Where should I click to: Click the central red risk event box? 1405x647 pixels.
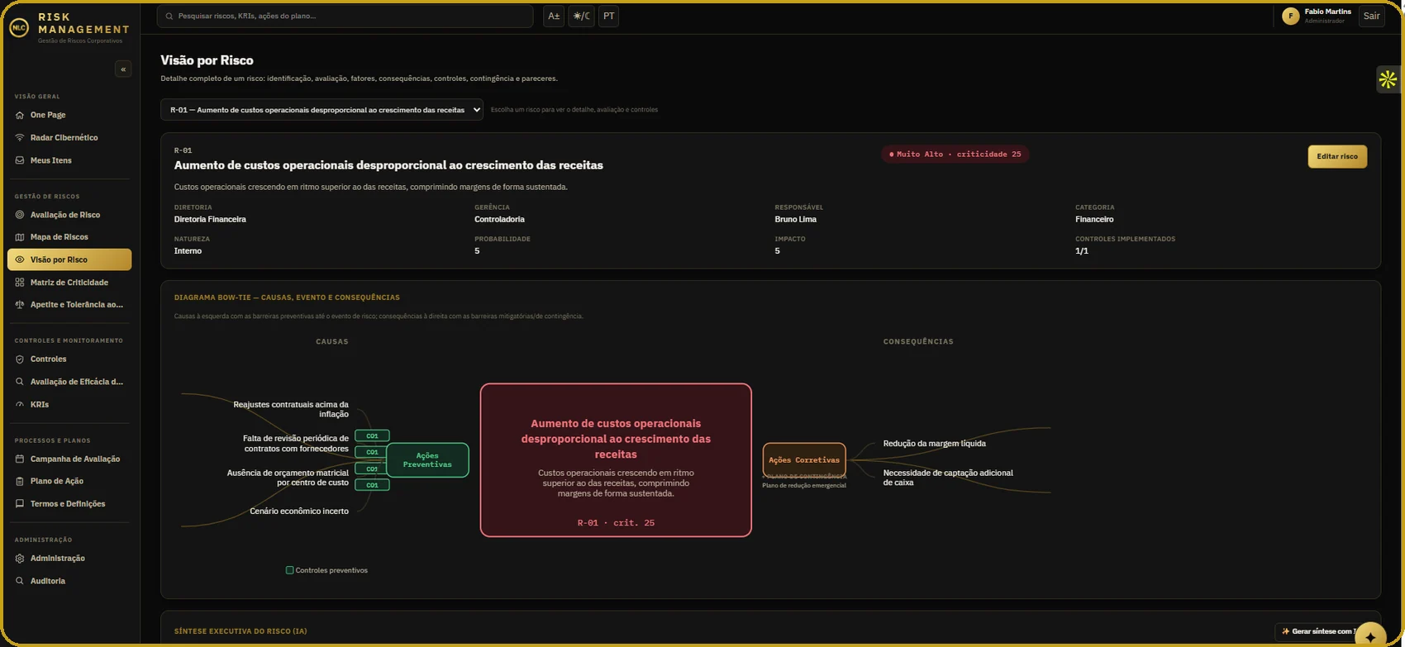pos(616,460)
